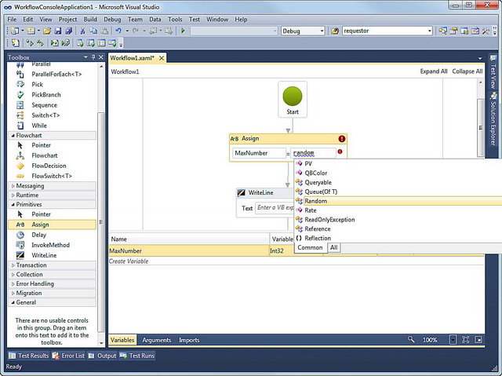Image resolution: width=502 pixels, height=376 pixels.
Task: Open the Debug menu
Action: pos(112,20)
